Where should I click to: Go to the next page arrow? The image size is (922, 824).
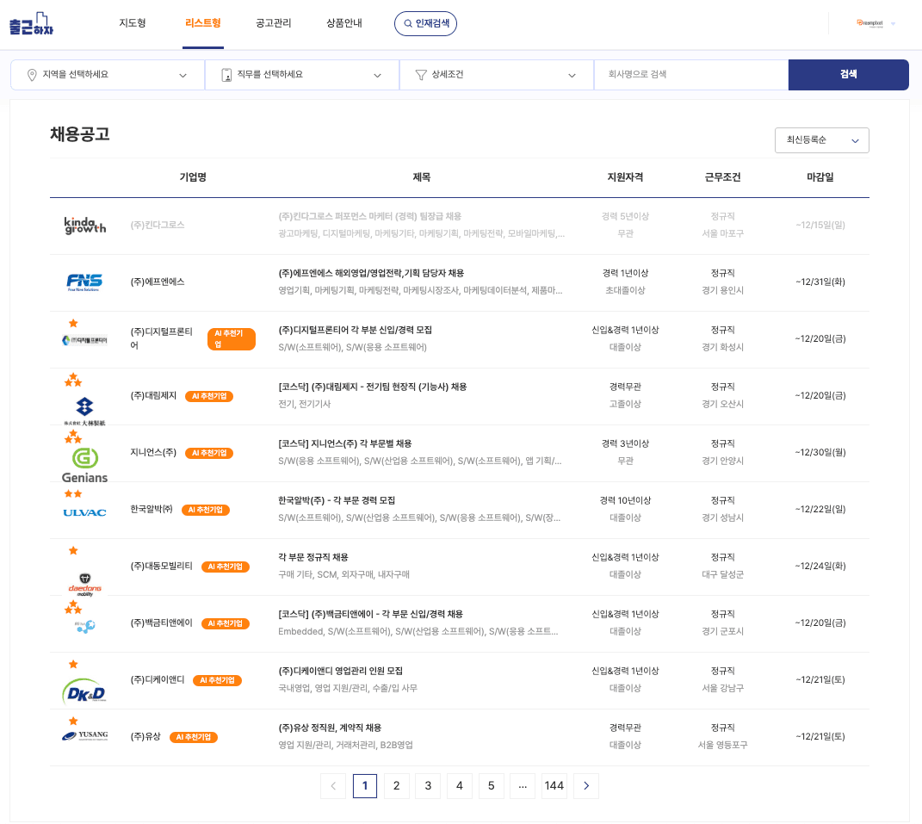pyautogui.click(x=586, y=786)
